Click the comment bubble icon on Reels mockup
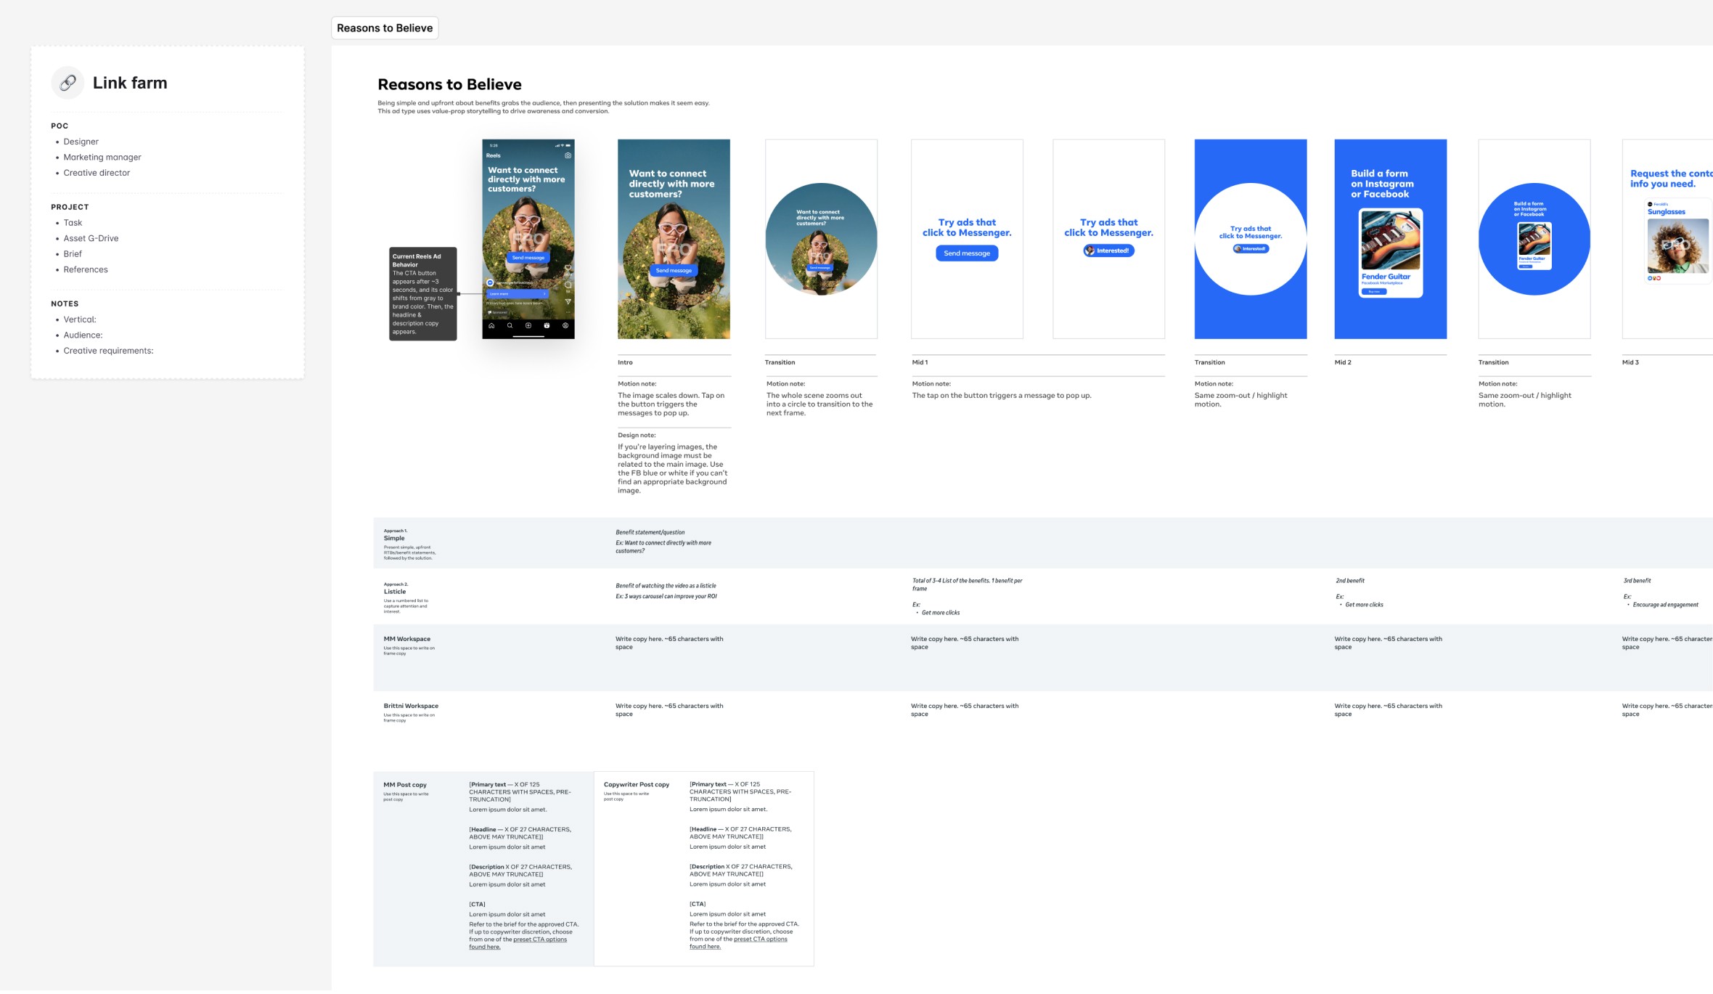This screenshot has width=1713, height=994. pyautogui.click(x=568, y=285)
